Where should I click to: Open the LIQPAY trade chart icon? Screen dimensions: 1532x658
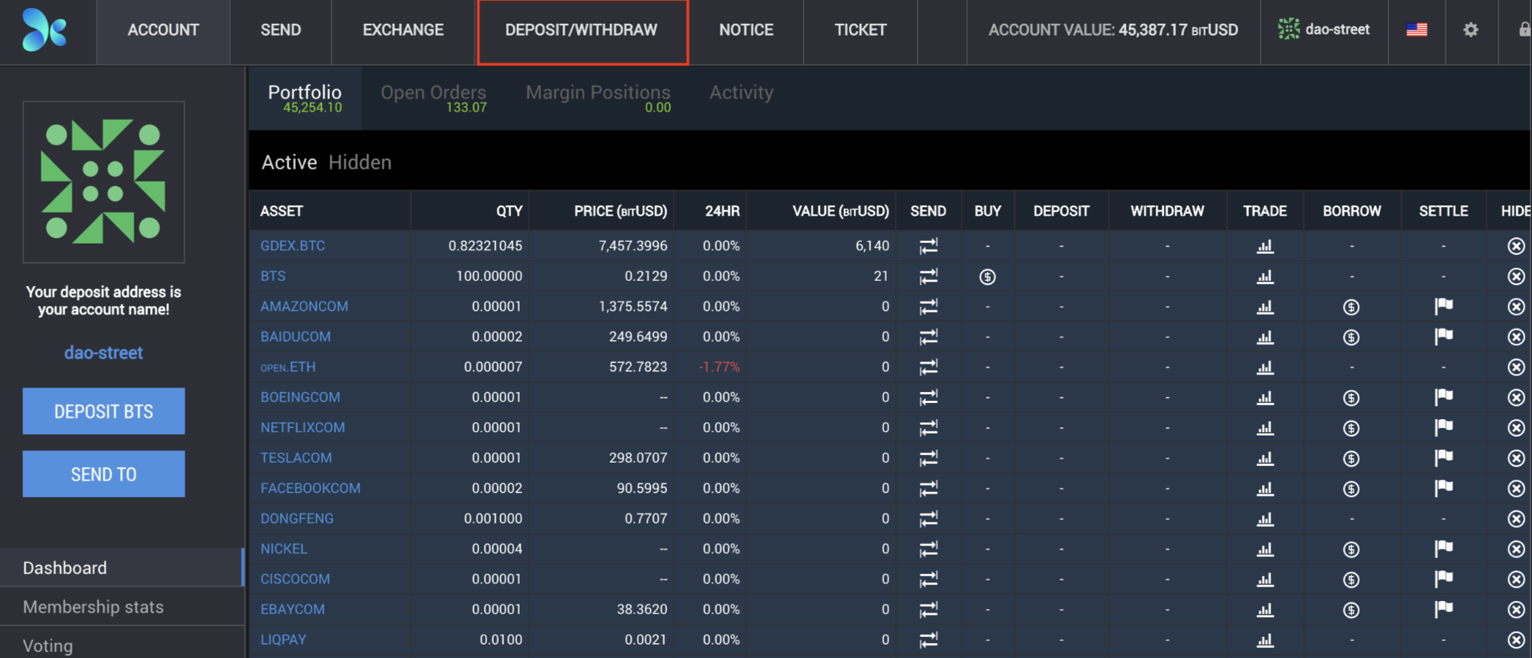1265,640
